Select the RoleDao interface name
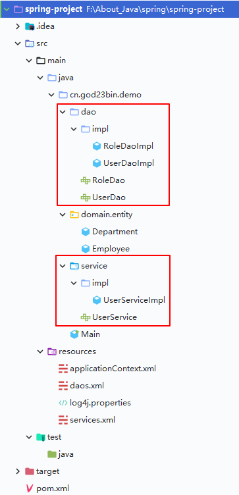Viewport: 239px width, 495px height. pyautogui.click(x=108, y=180)
